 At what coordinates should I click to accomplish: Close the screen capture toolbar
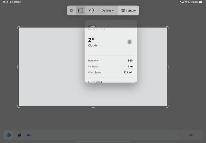(x=71, y=11)
